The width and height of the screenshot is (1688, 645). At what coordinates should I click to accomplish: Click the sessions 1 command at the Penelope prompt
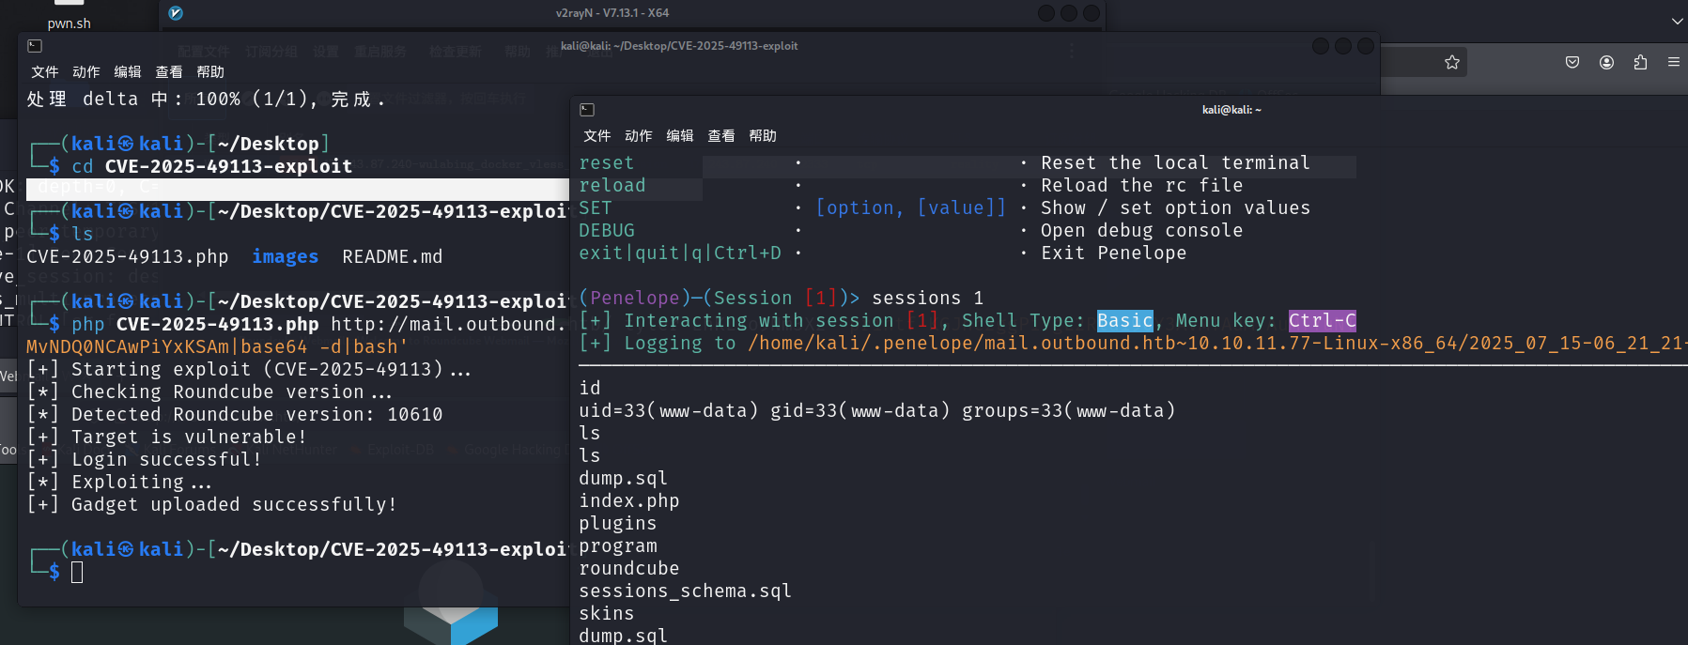point(927,299)
